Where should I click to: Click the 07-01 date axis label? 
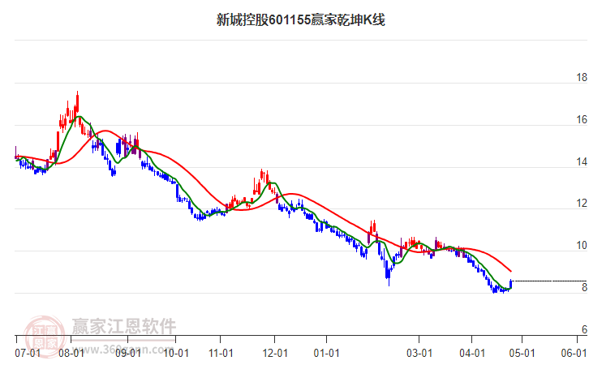coord(28,353)
